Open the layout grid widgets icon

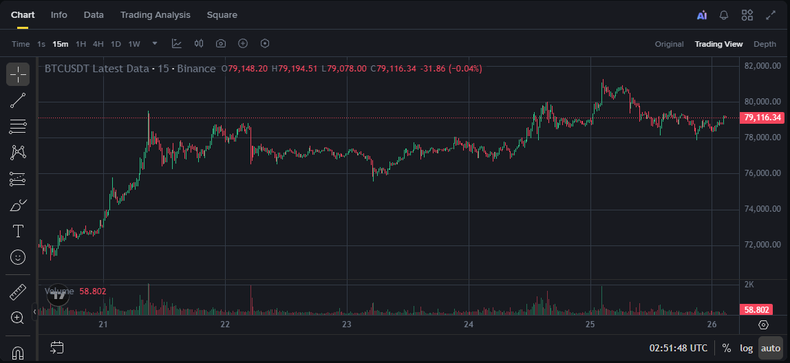tap(747, 15)
